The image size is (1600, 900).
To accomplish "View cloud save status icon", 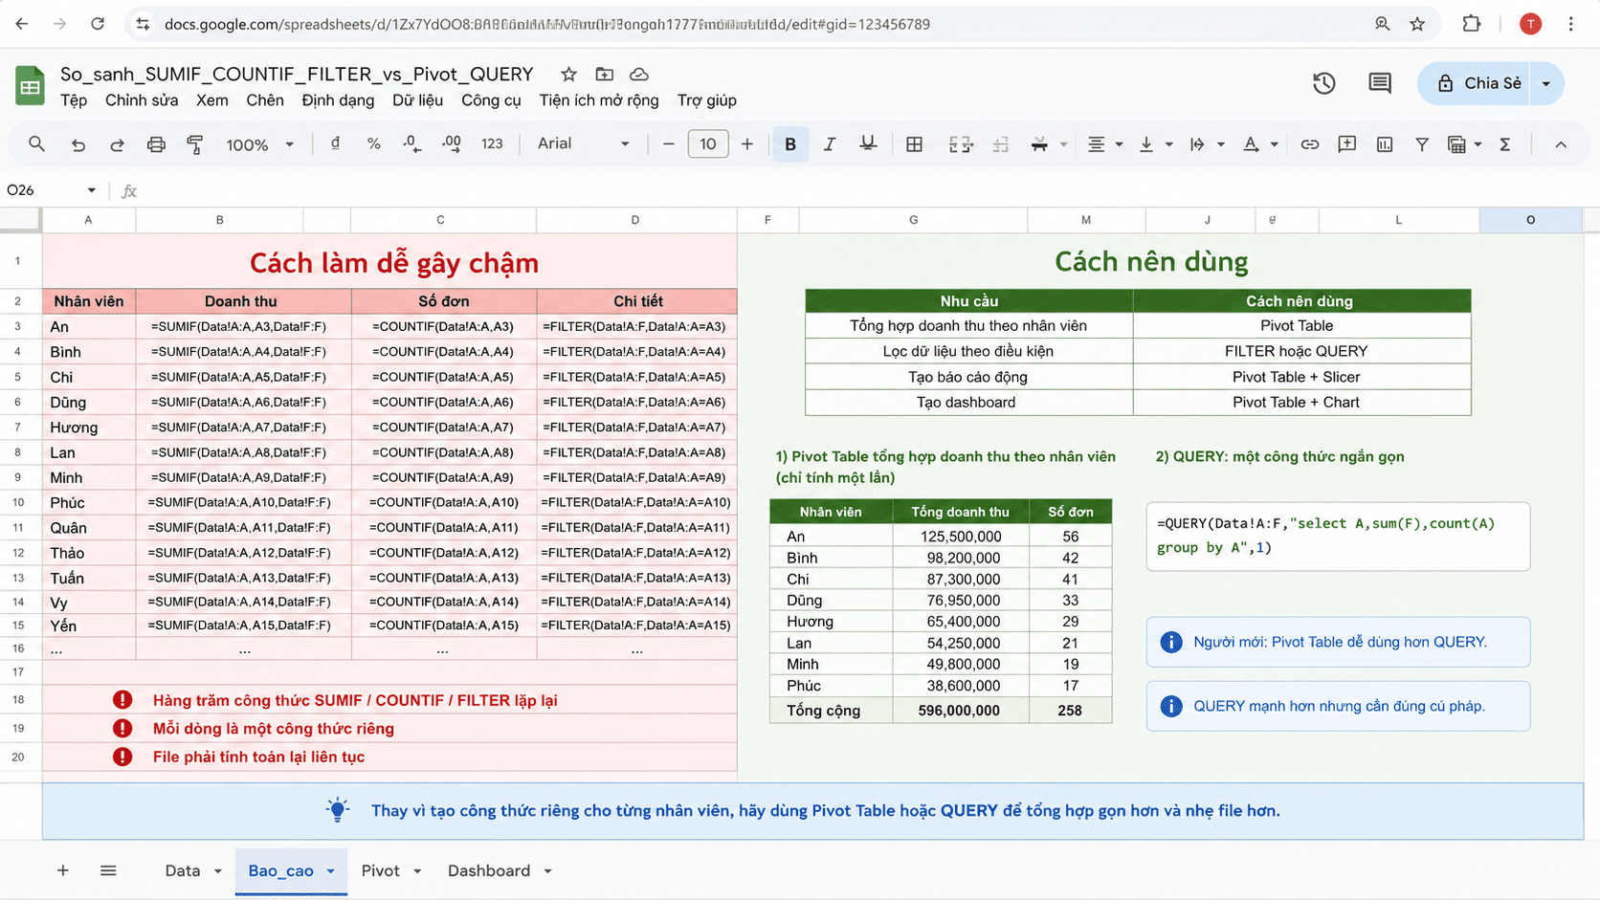I will (x=639, y=75).
